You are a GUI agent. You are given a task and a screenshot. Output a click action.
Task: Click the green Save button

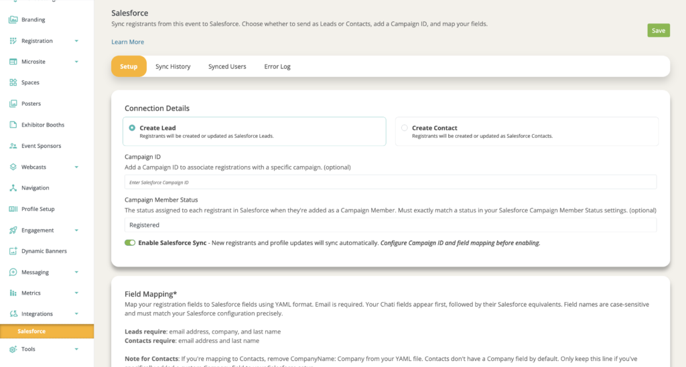(659, 31)
